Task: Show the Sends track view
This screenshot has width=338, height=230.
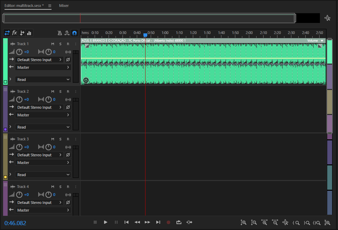Action: coord(22,33)
